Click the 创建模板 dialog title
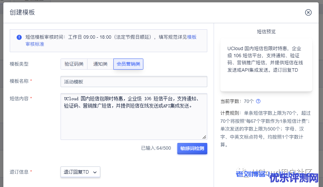This screenshot has width=323, height=187. point(22,12)
